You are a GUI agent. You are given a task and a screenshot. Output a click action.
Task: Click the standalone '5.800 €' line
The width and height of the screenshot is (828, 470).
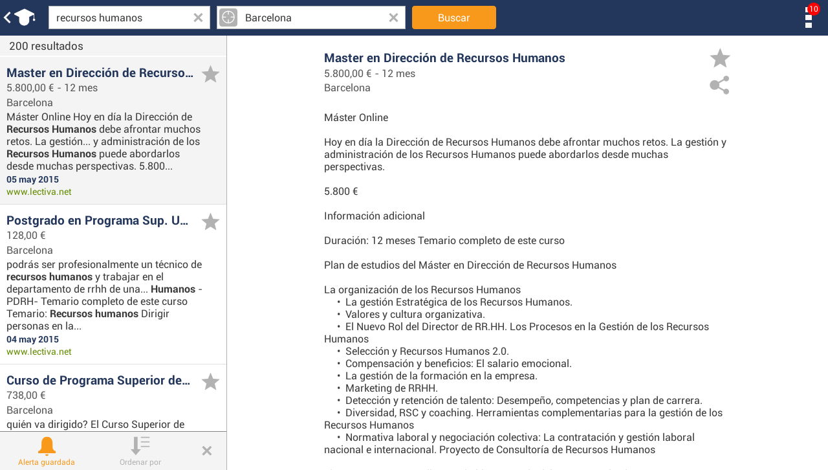point(341,191)
